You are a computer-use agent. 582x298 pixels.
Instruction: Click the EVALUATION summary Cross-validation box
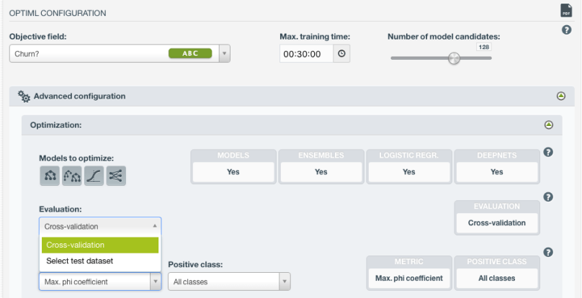(496, 223)
